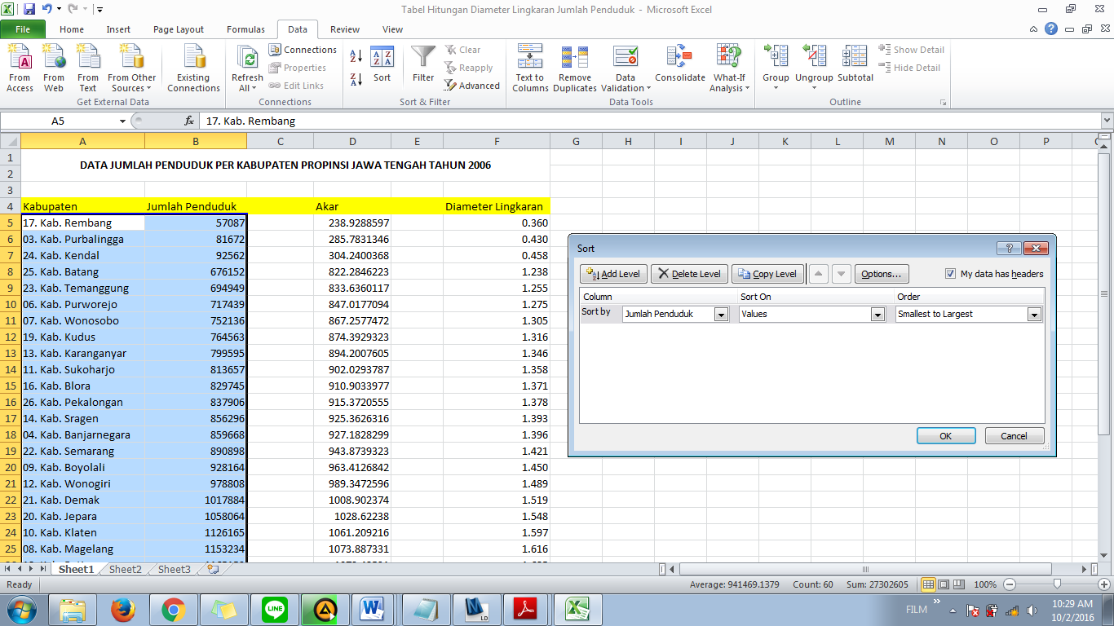This screenshot has width=1114, height=626.
Task: Switch to Page Break Preview in status bar
Action: (959, 584)
